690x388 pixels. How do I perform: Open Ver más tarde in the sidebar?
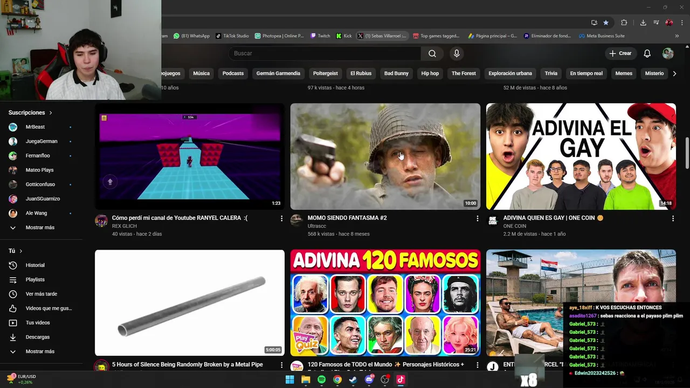tap(41, 294)
